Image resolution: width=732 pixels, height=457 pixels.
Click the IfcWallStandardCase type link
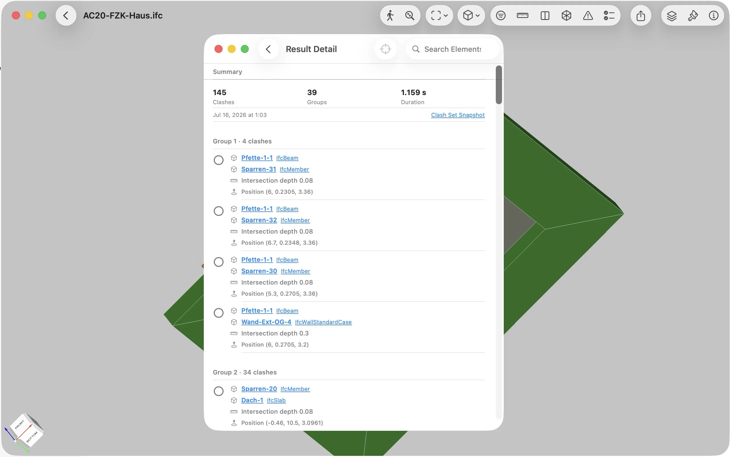point(323,322)
